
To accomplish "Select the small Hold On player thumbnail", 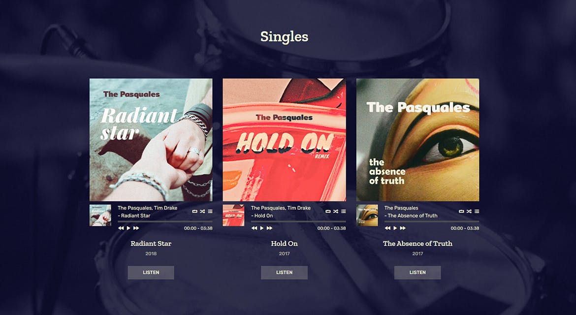I will (234, 216).
